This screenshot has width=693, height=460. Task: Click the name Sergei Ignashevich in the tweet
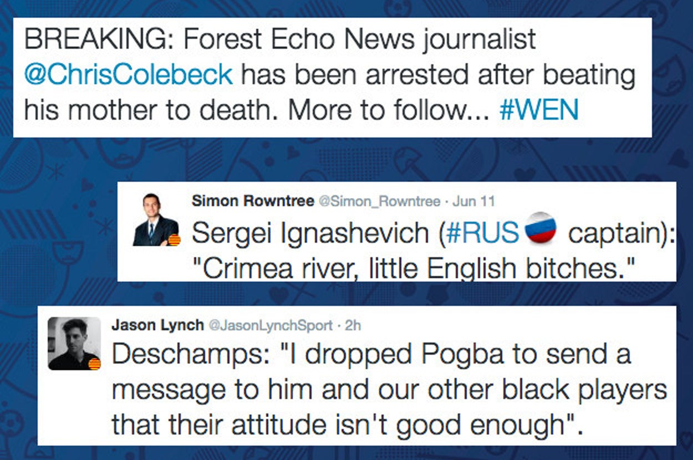pyautogui.click(x=310, y=234)
